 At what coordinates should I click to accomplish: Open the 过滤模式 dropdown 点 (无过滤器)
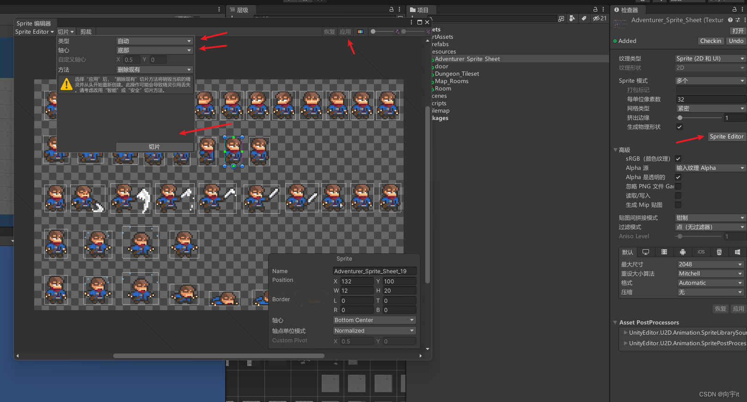[x=710, y=227]
